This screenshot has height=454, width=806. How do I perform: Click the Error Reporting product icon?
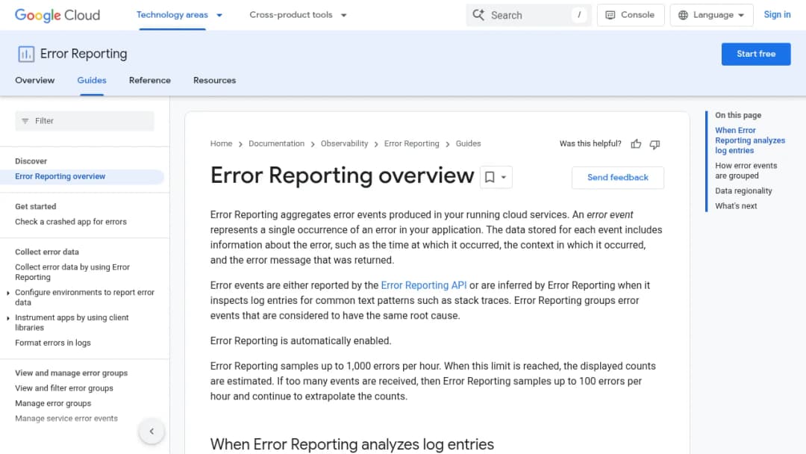(26, 54)
